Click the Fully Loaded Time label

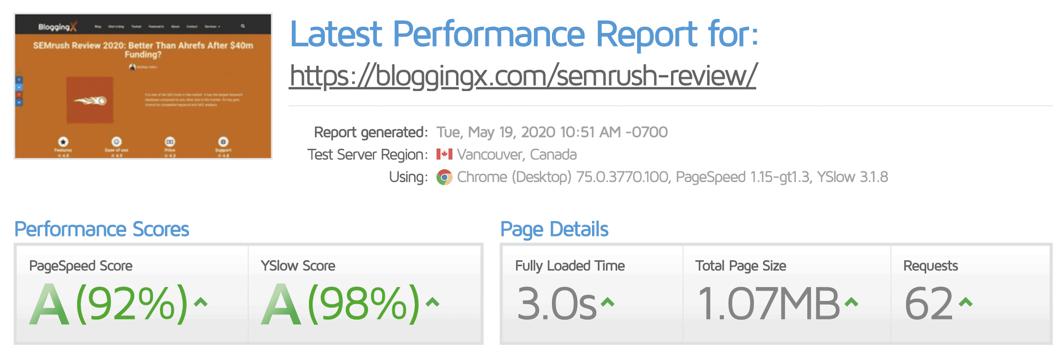click(570, 266)
